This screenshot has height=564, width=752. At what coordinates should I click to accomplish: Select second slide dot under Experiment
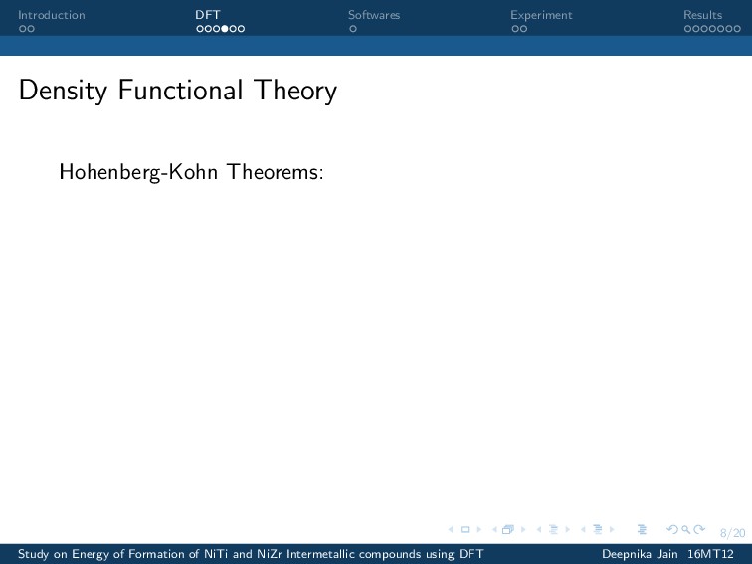point(523,29)
